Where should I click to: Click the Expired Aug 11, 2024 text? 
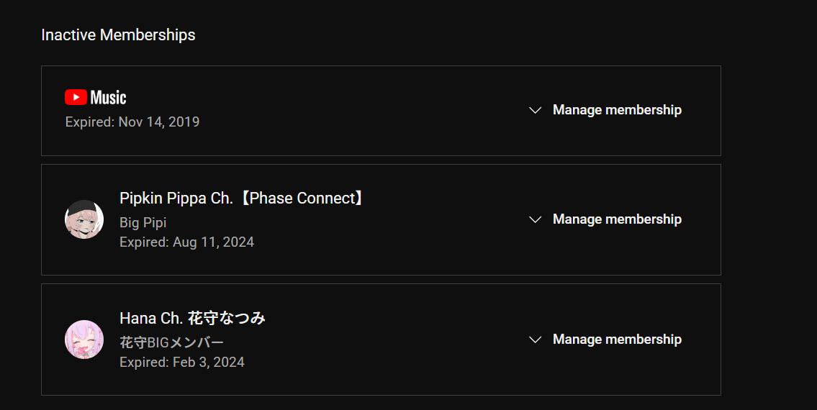[186, 242]
